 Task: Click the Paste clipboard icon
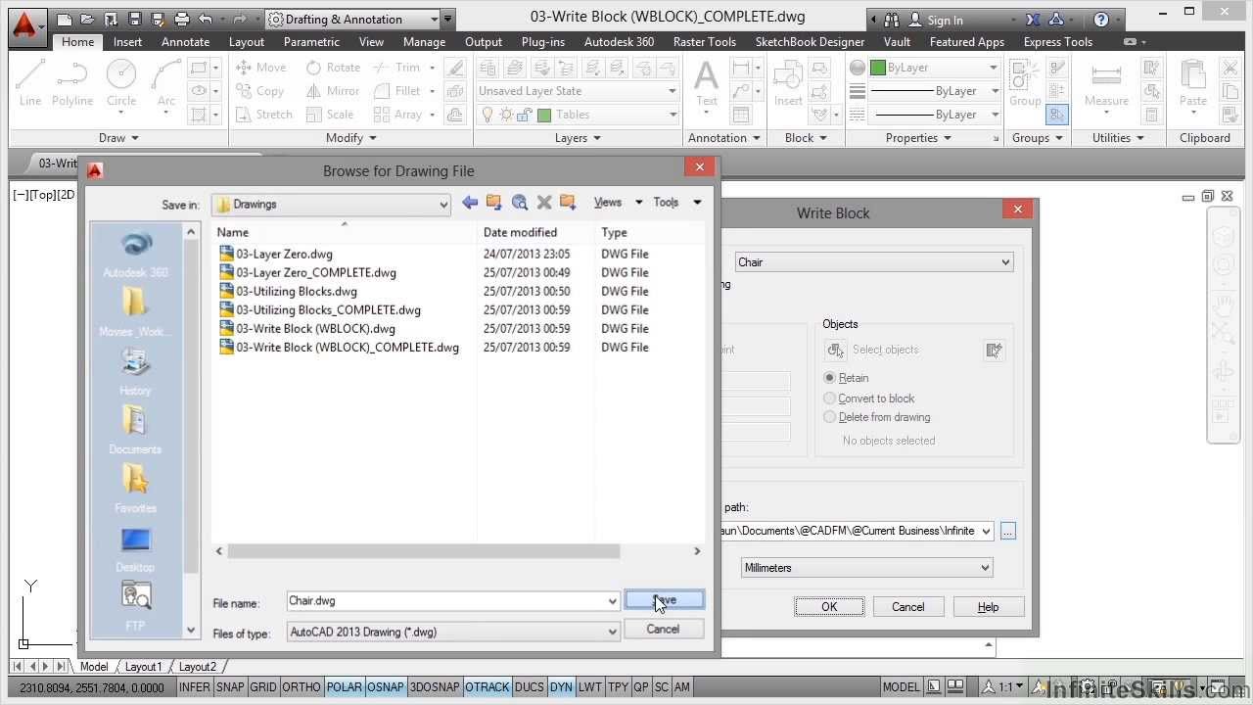tap(1192, 82)
